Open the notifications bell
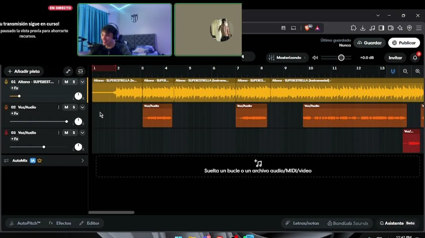425x238 pixels. click(415, 58)
